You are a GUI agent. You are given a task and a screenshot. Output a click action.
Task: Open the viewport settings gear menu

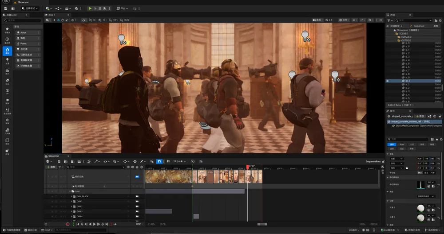tap(371, 20)
